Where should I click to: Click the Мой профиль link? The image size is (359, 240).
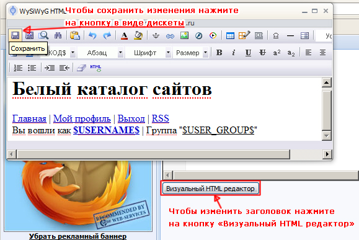tap(82, 118)
